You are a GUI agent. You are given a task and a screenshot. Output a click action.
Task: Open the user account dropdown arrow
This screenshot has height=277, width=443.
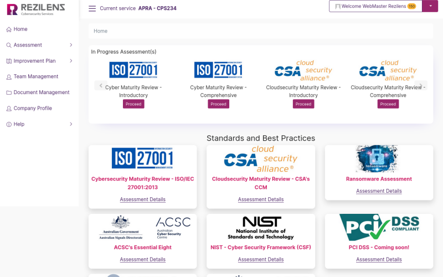[430, 6]
